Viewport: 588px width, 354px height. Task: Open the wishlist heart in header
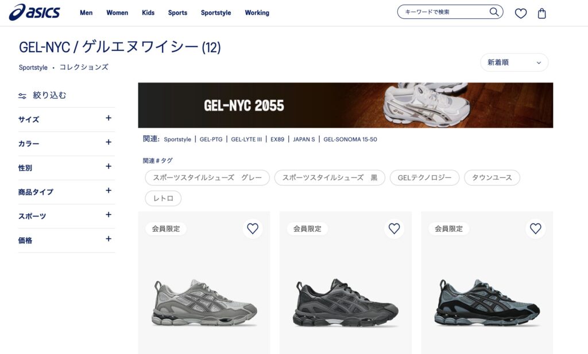click(520, 14)
